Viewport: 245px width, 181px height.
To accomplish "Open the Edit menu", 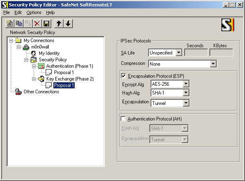I will point(18,12).
